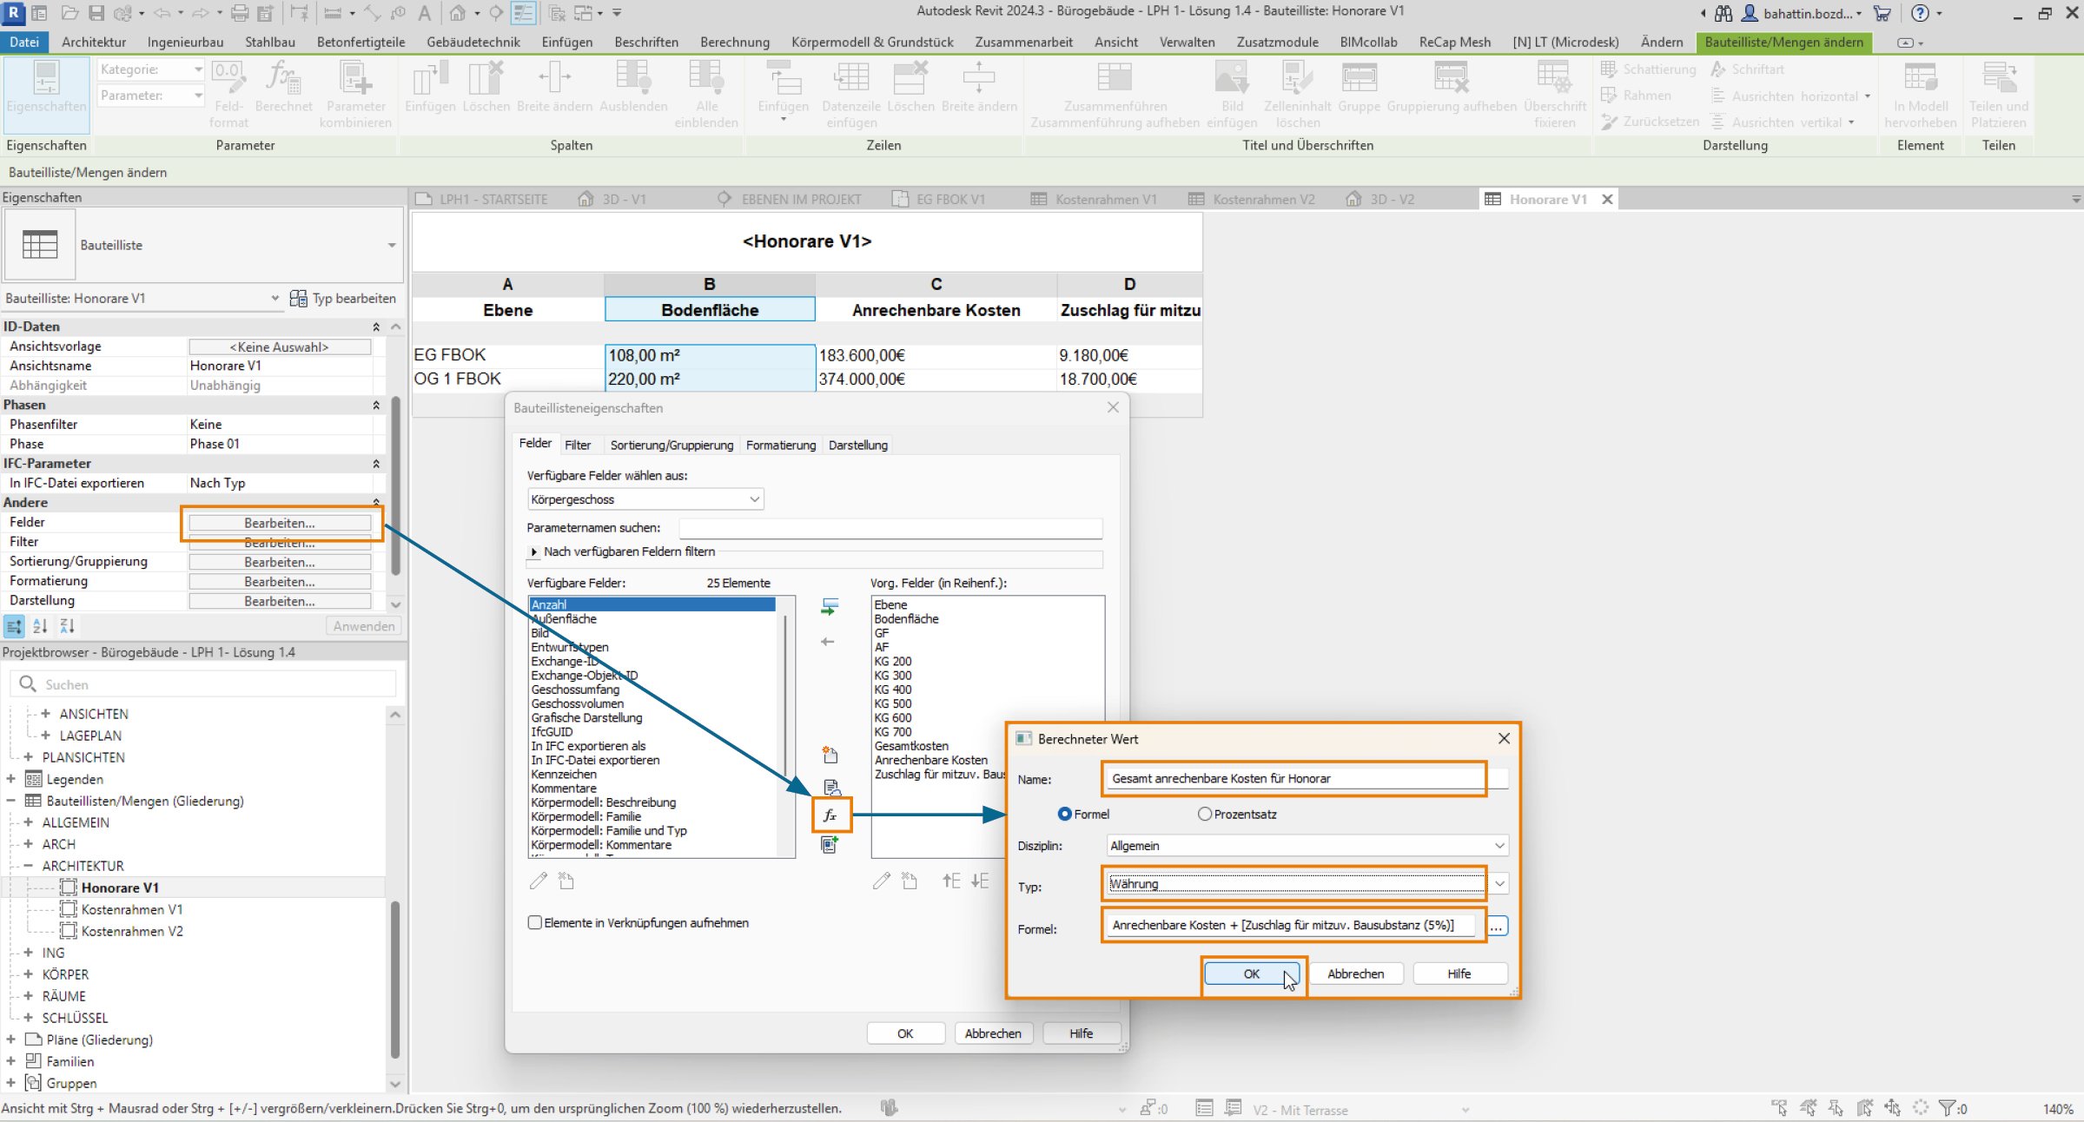Expand the ANSICHTEN tree node
This screenshot has height=1122, width=2084.
click(x=45, y=714)
